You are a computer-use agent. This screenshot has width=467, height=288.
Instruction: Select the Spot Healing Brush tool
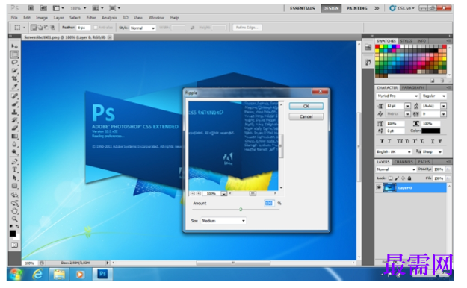point(14,96)
